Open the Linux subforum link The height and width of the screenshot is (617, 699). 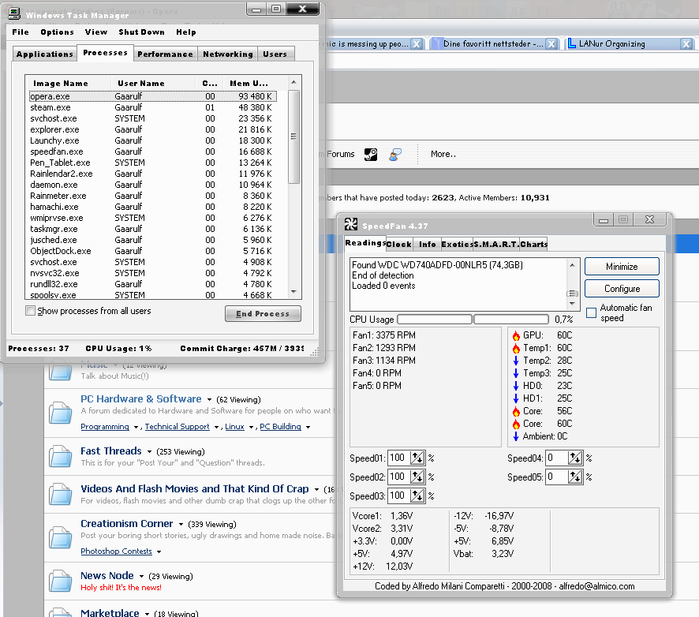click(234, 427)
